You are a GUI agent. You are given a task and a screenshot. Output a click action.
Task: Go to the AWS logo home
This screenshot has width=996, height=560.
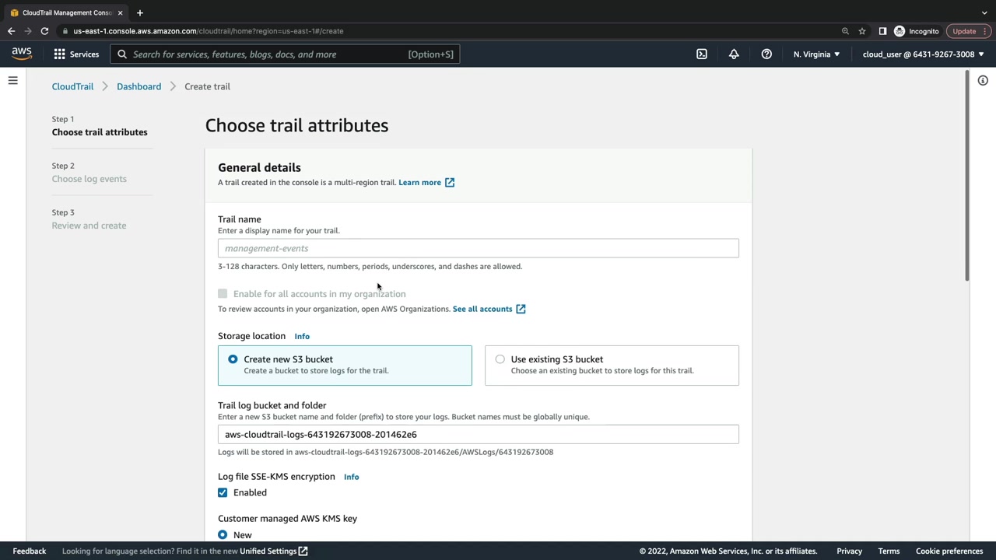click(x=22, y=54)
